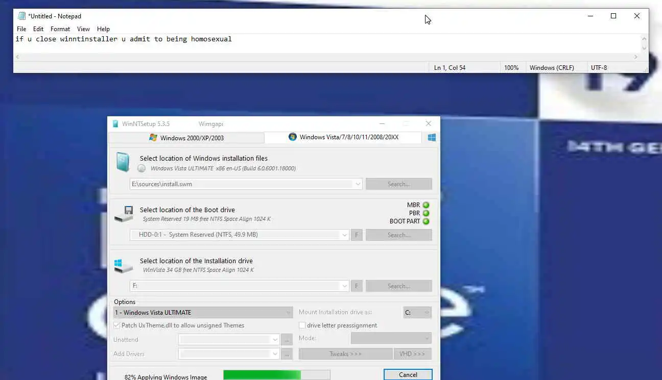662x380 pixels.
Task: Open the mount drive letter C: dropdown
Action: (x=417, y=313)
